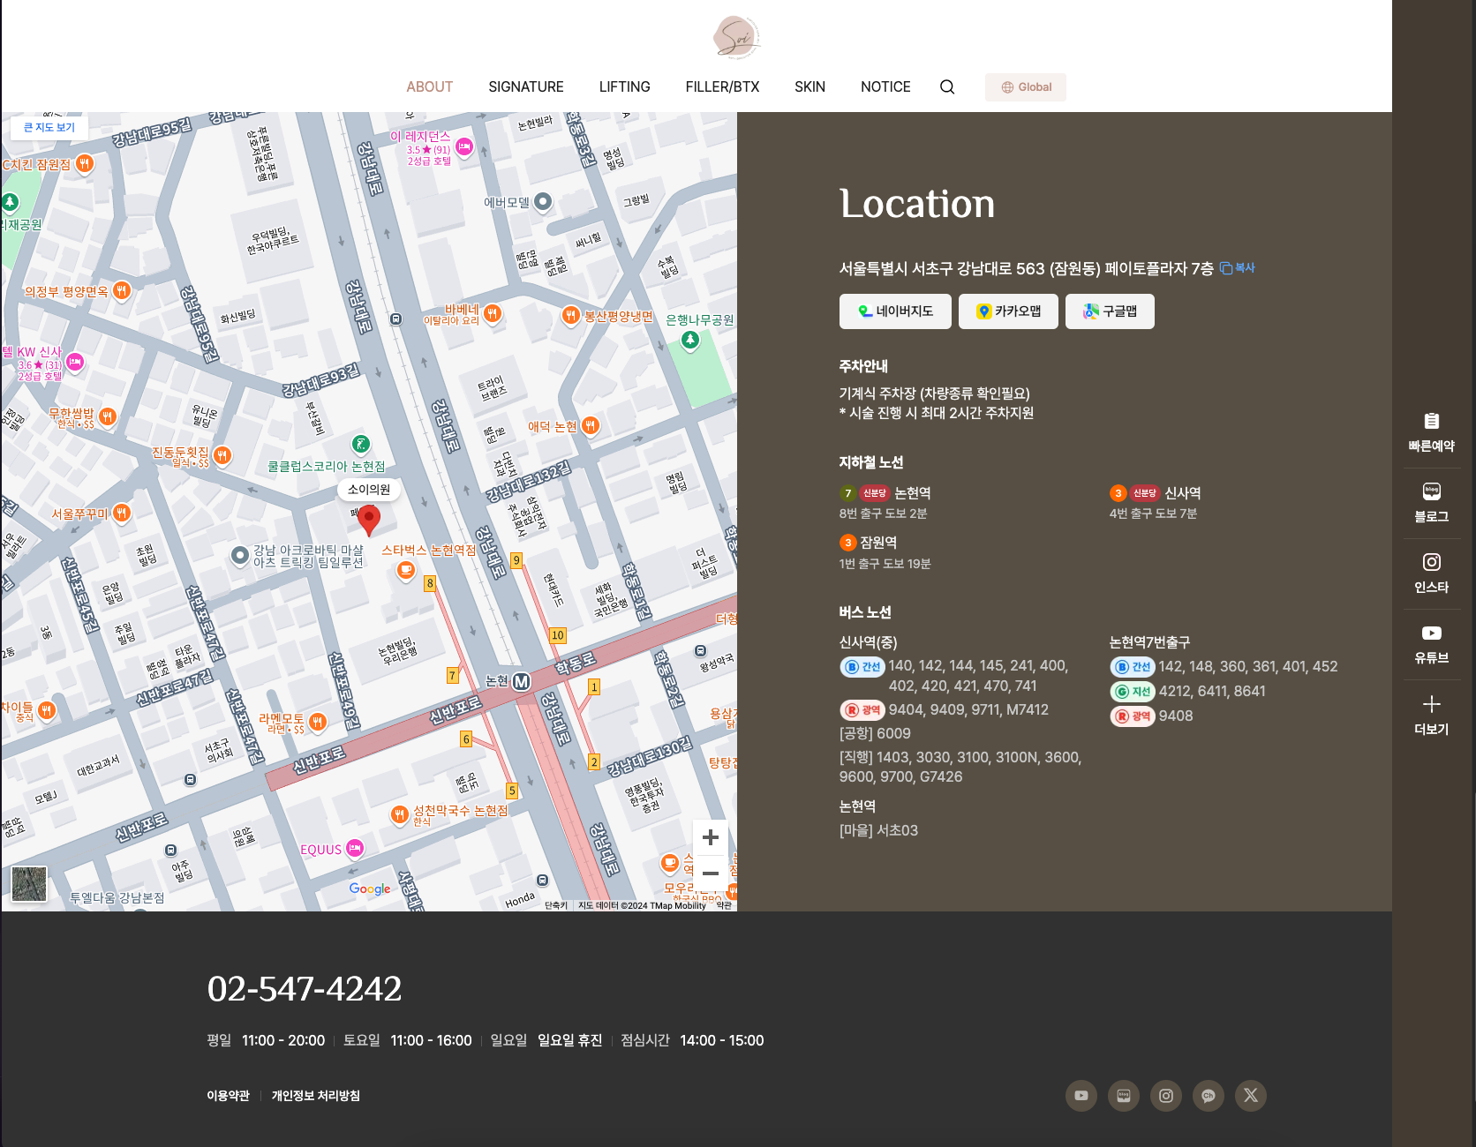This screenshot has width=1476, height=1147.
Task: Click the 단축키 map shortcuts link
Action: click(x=556, y=905)
